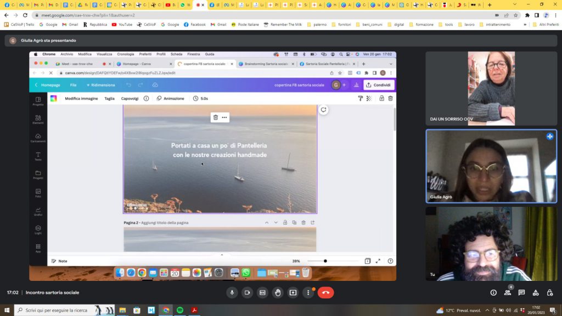Click the rainbow color swatch in Canva toolbar
The width and height of the screenshot is (562, 316).
point(53,99)
